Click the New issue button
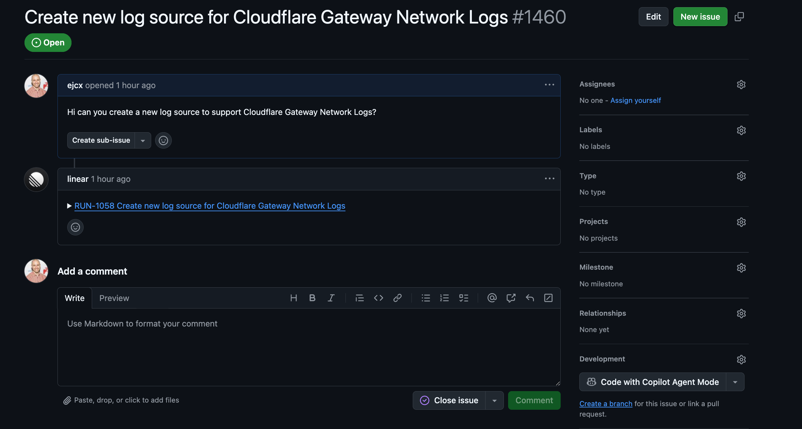Viewport: 802px width, 429px height. pos(700,17)
